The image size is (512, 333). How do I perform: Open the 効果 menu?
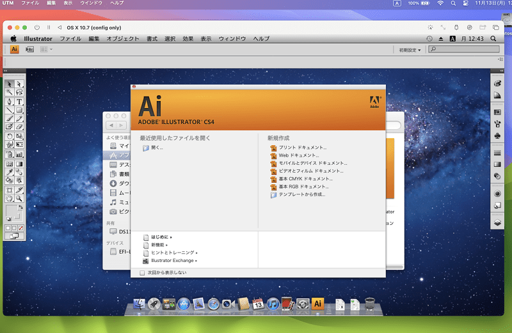[x=188, y=39]
